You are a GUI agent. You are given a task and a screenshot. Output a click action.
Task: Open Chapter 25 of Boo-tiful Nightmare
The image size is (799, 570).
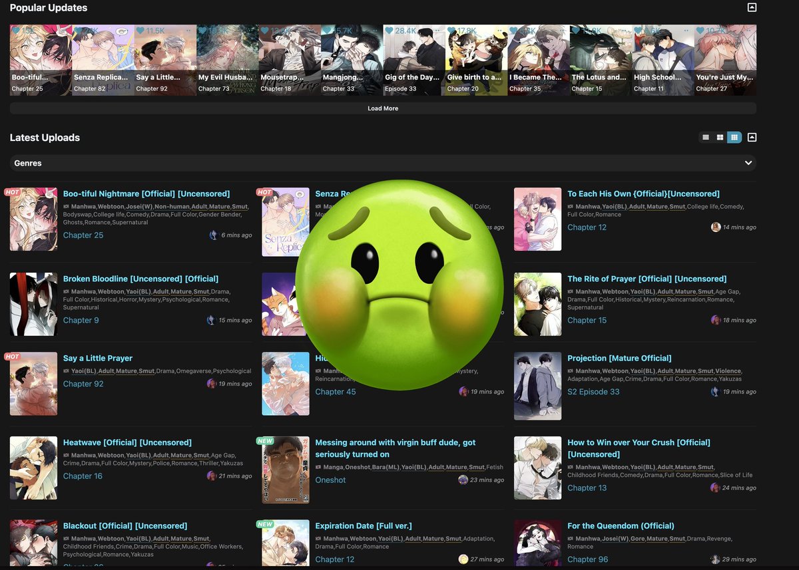pos(83,235)
